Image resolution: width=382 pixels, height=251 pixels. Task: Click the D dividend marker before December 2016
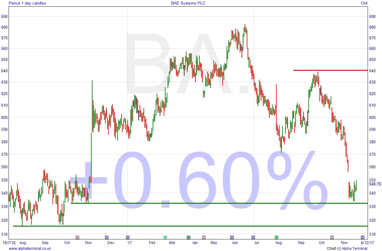(x=107, y=237)
